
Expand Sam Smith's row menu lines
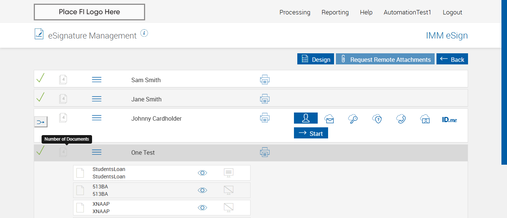[x=97, y=80]
